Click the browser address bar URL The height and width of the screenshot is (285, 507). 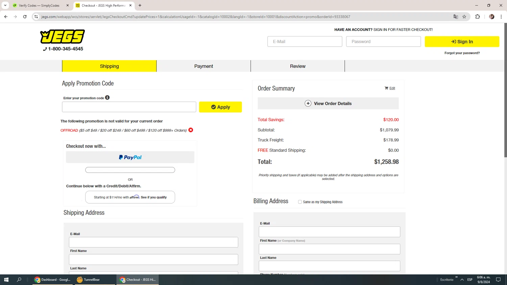pos(196,17)
